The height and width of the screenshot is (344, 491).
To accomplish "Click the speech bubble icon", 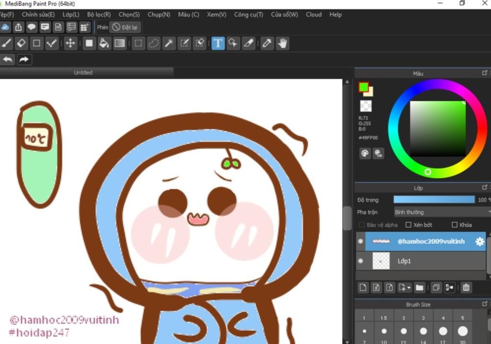I will (x=32, y=27).
